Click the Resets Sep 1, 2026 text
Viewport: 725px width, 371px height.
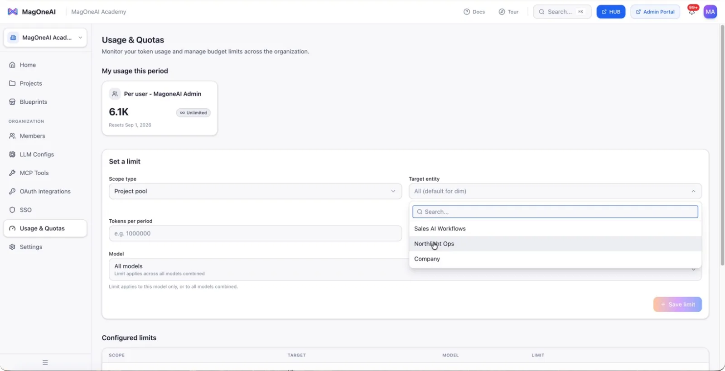tap(130, 125)
